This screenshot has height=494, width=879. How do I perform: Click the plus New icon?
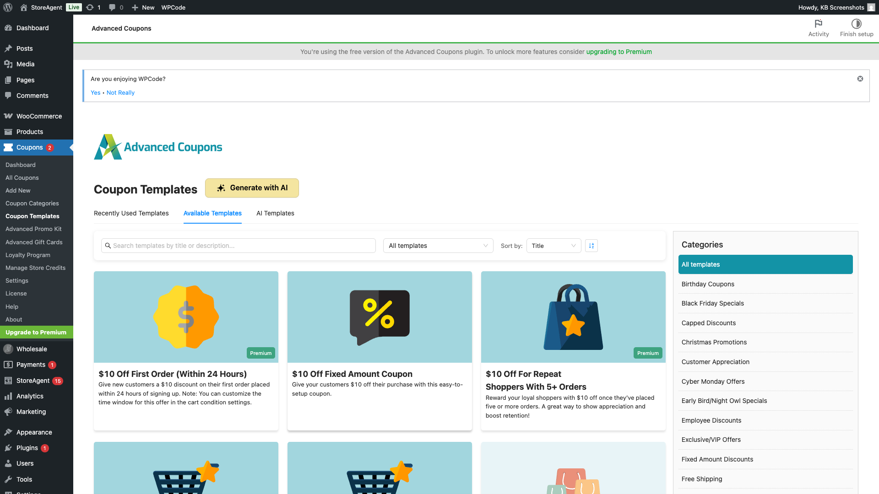click(135, 7)
